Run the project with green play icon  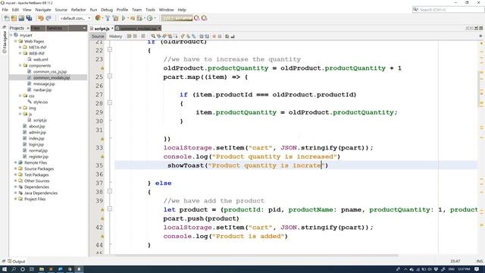pos(124,18)
